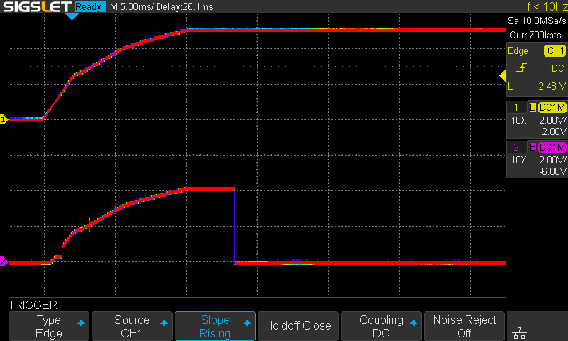Click channel 1 10X probe setting
The width and height of the screenshot is (568, 341).
[519, 120]
